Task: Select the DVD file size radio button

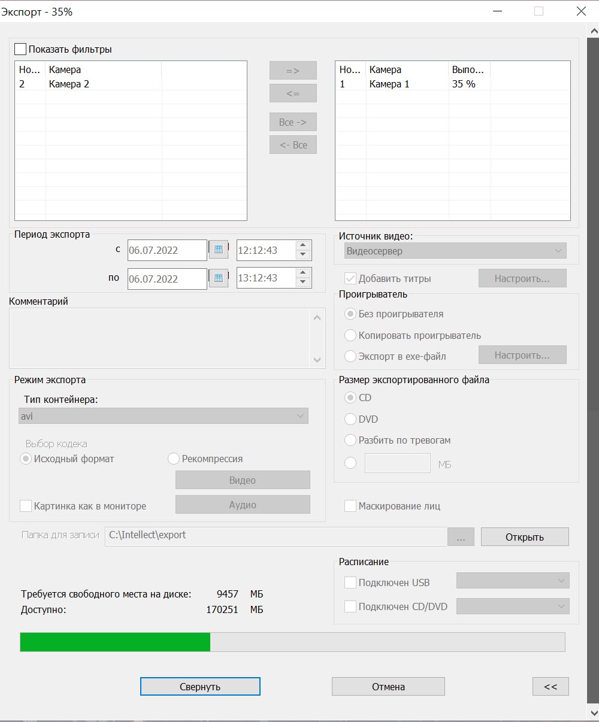Action: click(350, 419)
